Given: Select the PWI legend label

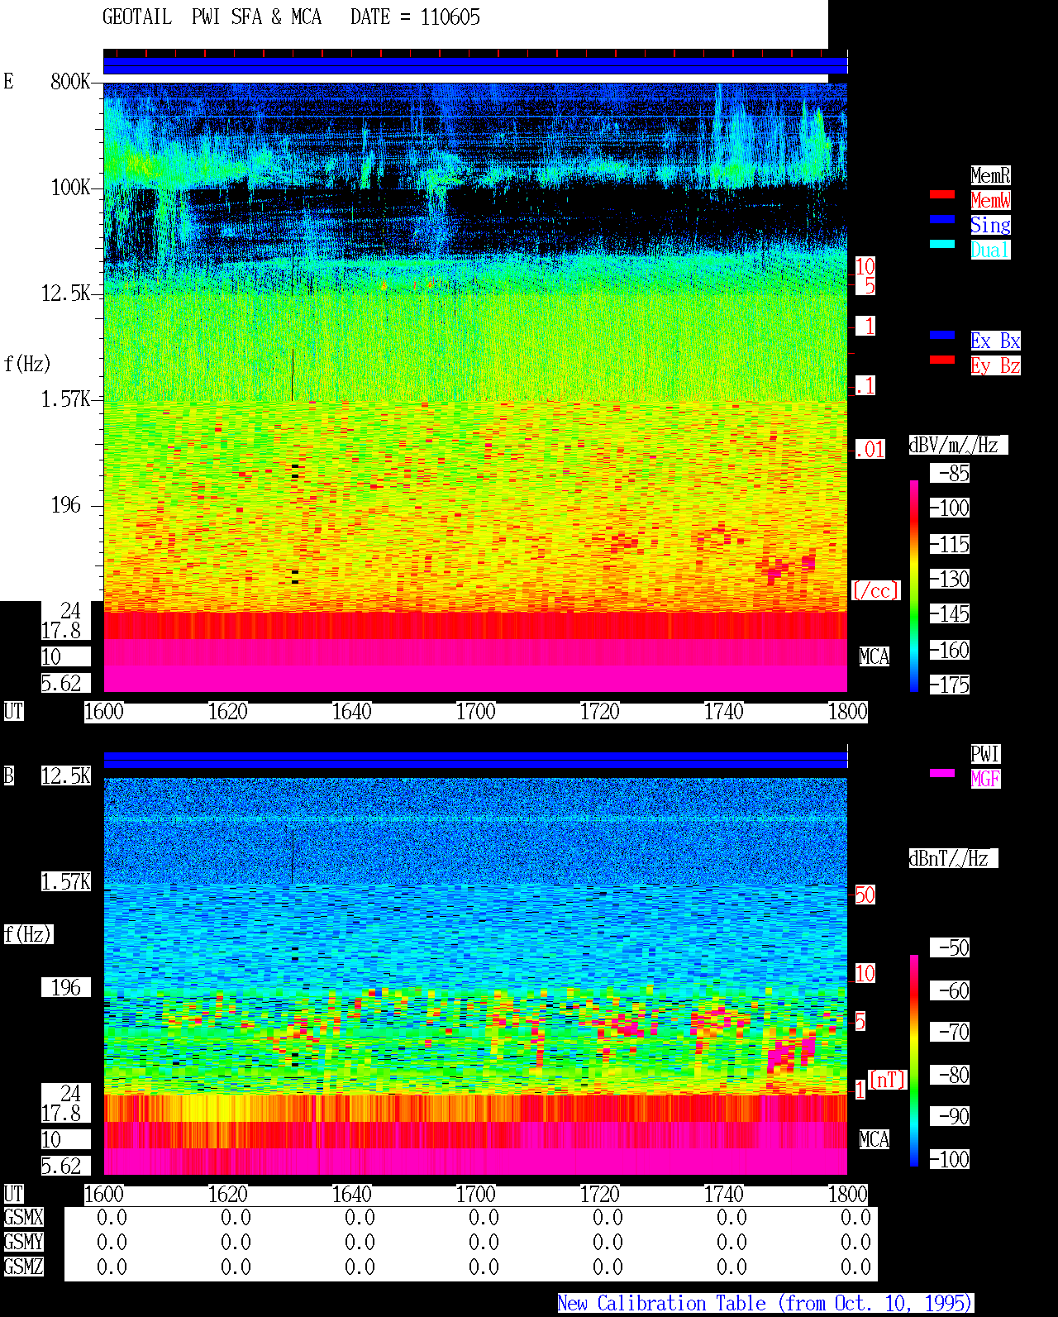Looking at the screenshot, I should [x=985, y=754].
